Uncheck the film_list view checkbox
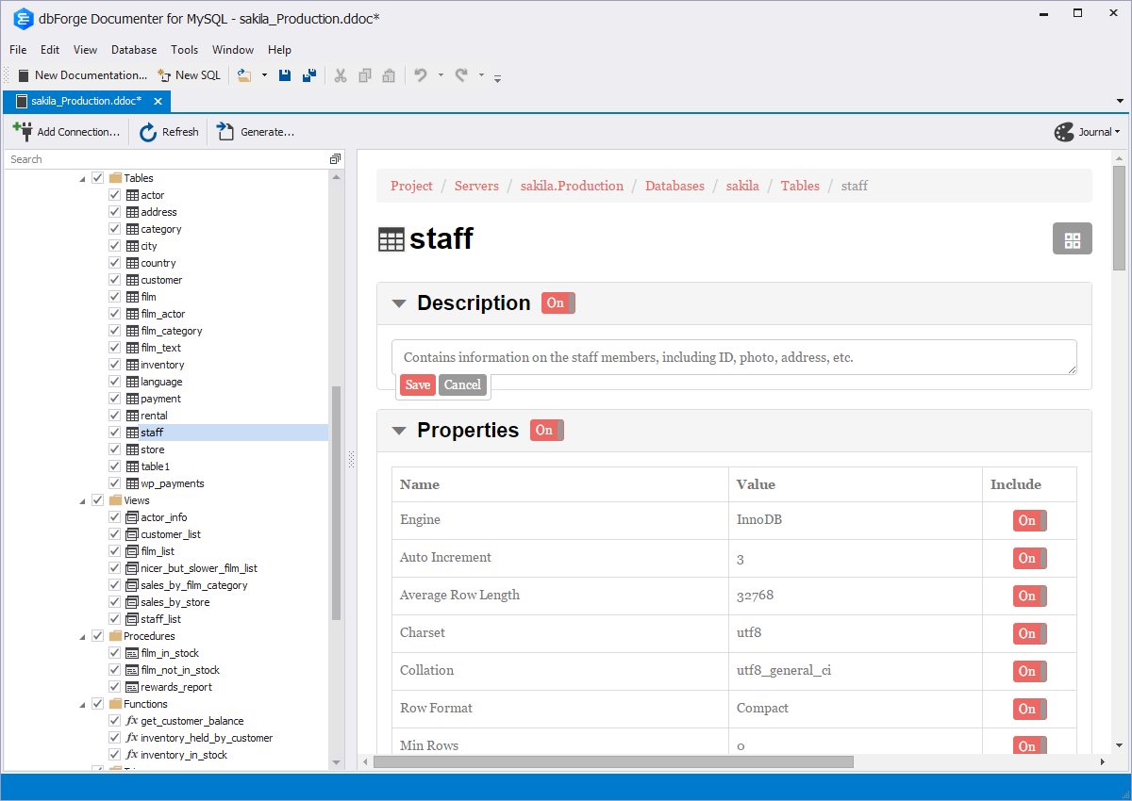 [114, 551]
